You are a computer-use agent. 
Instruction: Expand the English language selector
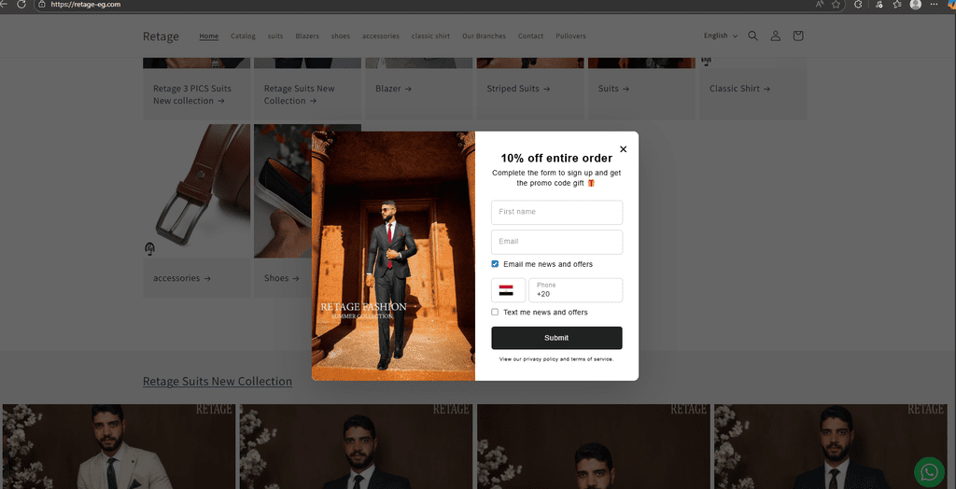coord(721,36)
